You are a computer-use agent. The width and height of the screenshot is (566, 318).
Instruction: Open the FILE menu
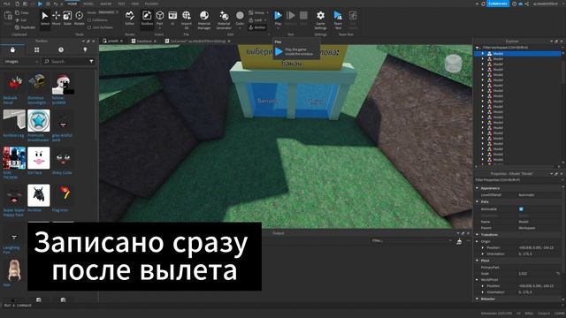click(7, 4)
